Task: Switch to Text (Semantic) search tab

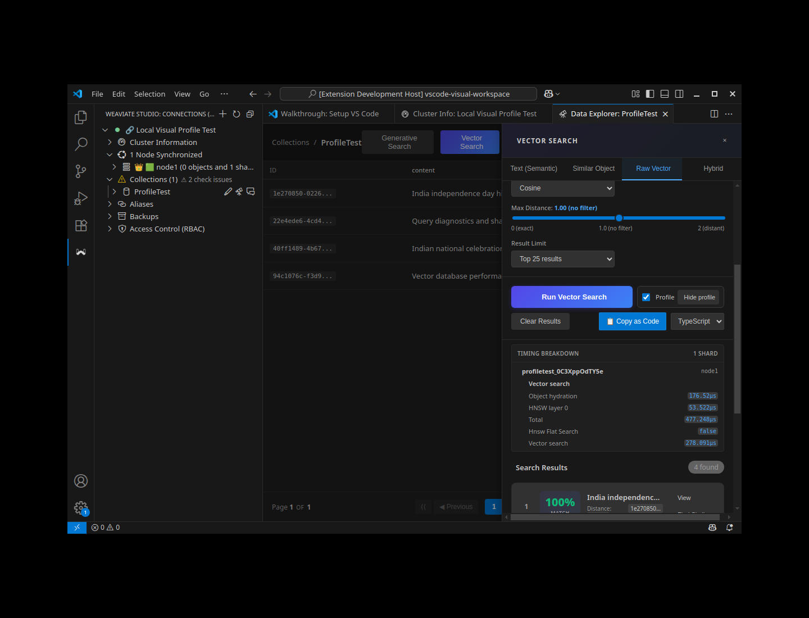Action: [534, 169]
